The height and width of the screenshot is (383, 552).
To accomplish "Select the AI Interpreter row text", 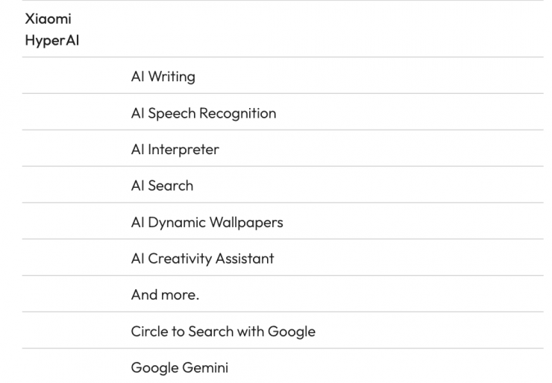I will click(x=175, y=149).
